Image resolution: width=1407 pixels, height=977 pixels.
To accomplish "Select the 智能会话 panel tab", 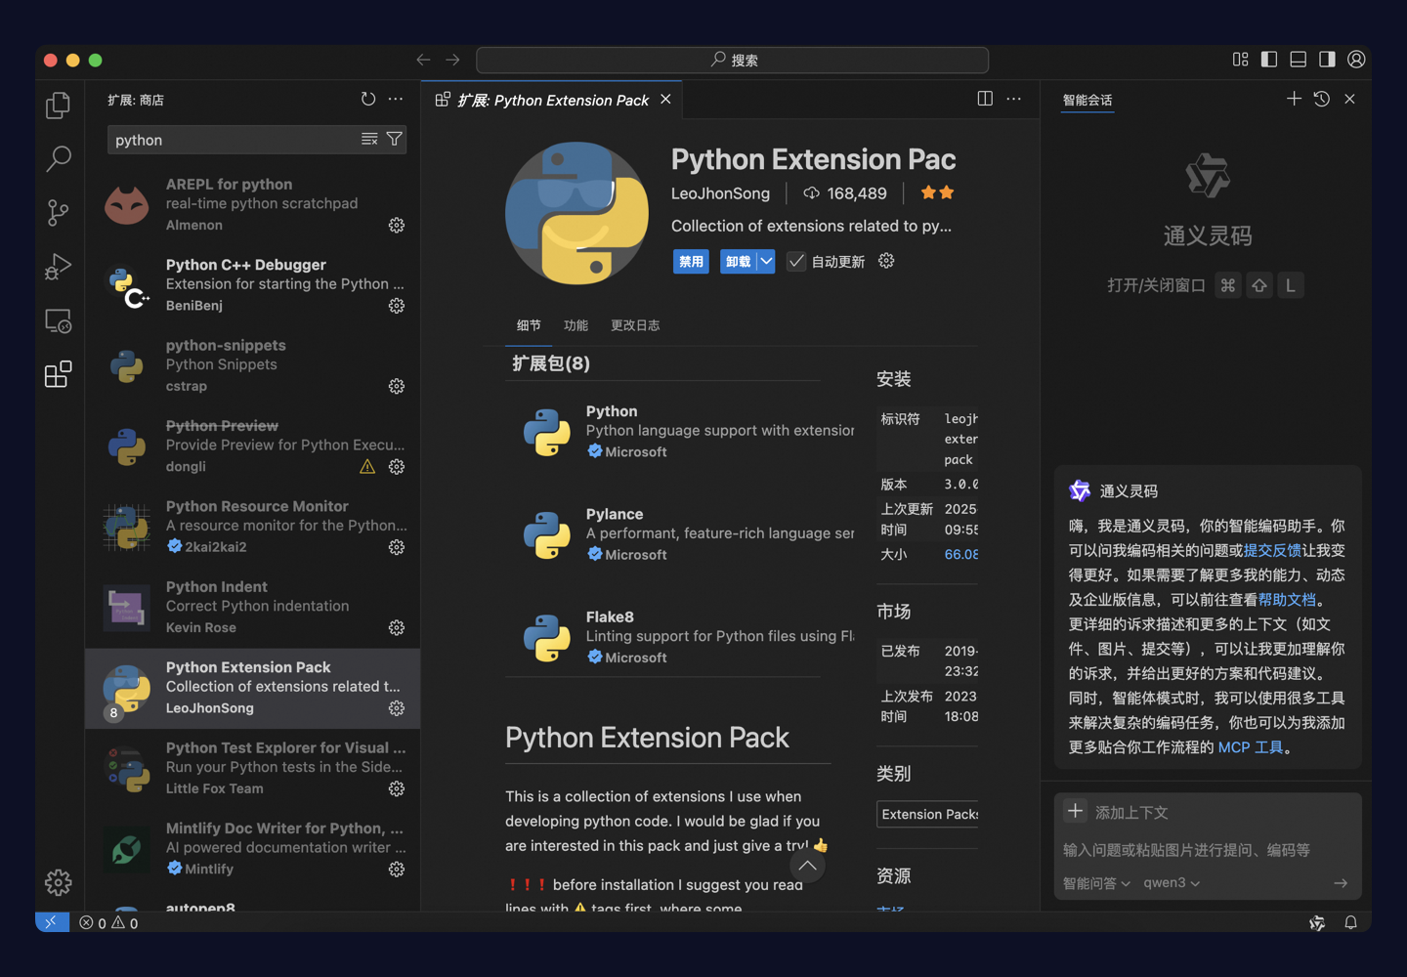I will click(x=1087, y=100).
